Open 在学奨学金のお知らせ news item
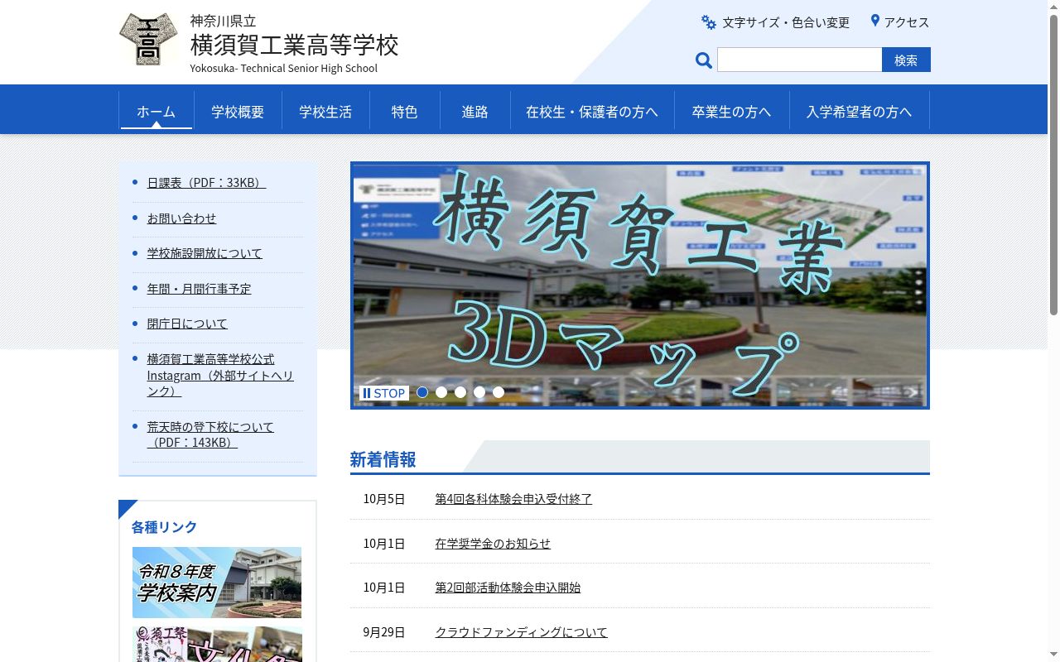The width and height of the screenshot is (1060, 662). pyautogui.click(x=493, y=544)
